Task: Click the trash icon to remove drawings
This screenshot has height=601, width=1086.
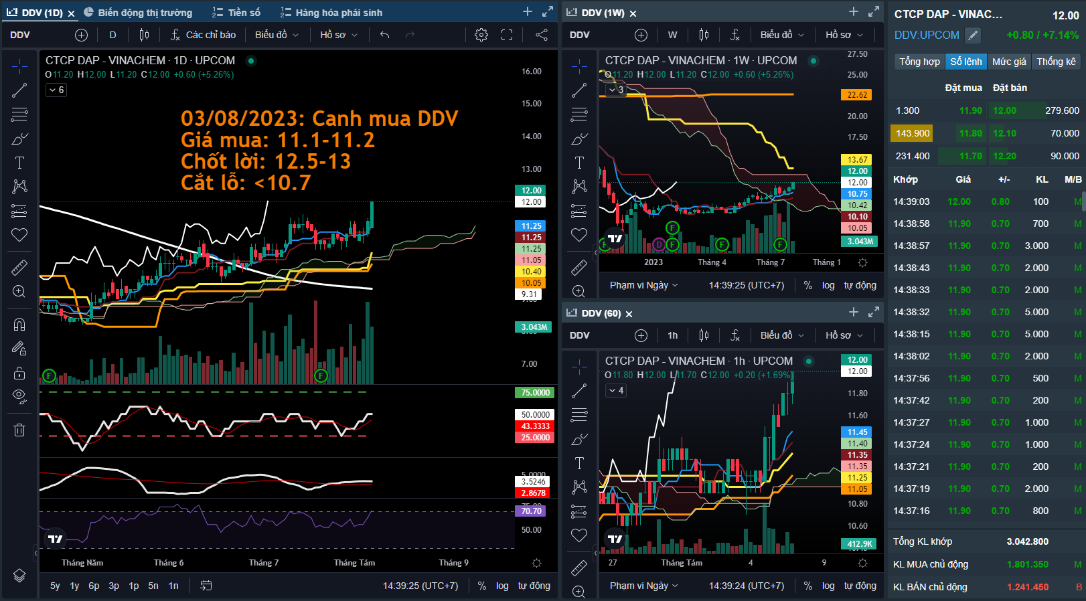Action: [19, 430]
